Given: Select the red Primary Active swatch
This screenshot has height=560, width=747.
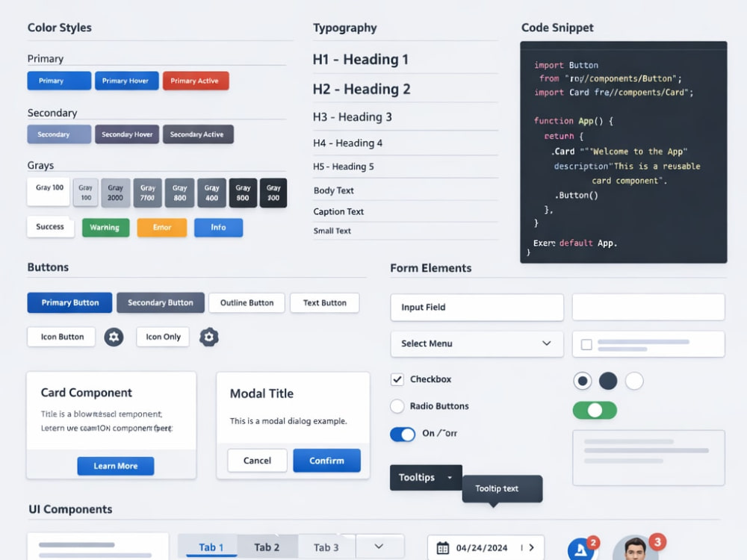Looking at the screenshot, I should [x=196, y=81].
